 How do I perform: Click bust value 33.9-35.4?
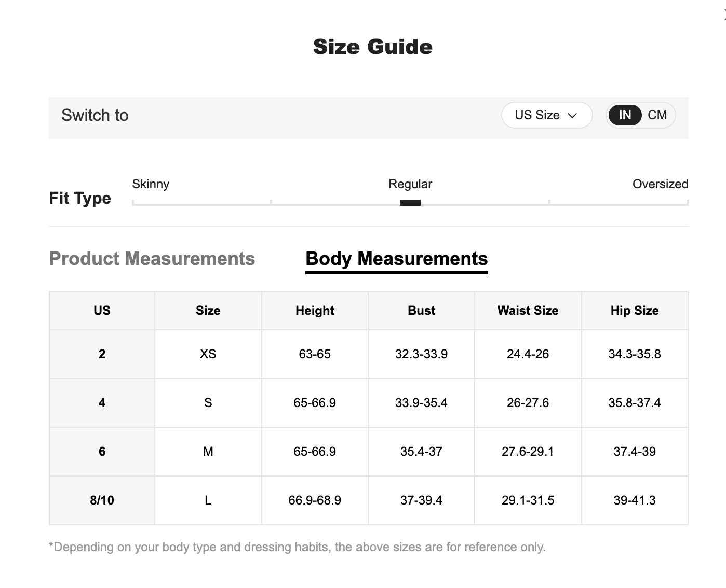pyautogui.click(x=421, y=403)
